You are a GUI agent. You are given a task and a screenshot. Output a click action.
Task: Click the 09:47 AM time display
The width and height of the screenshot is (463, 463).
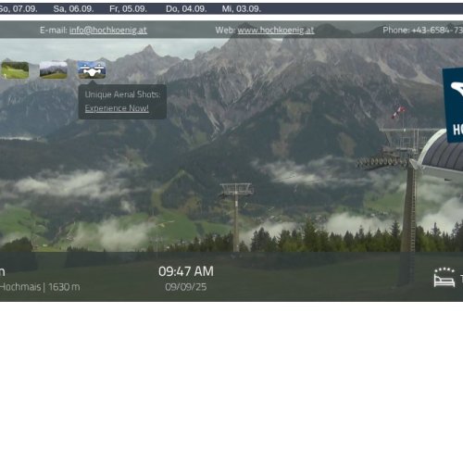pyautogui.click(x=186, y=271)
